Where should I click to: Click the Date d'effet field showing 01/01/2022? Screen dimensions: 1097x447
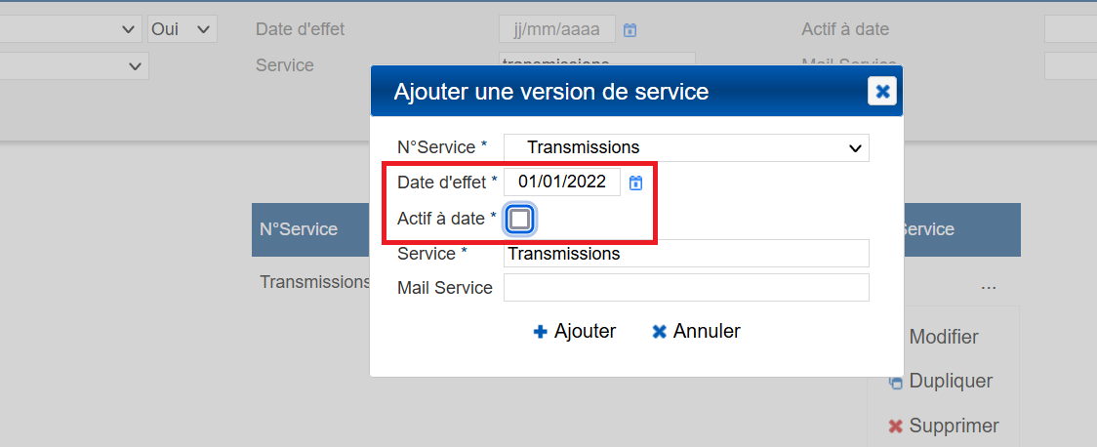(562, 182)
